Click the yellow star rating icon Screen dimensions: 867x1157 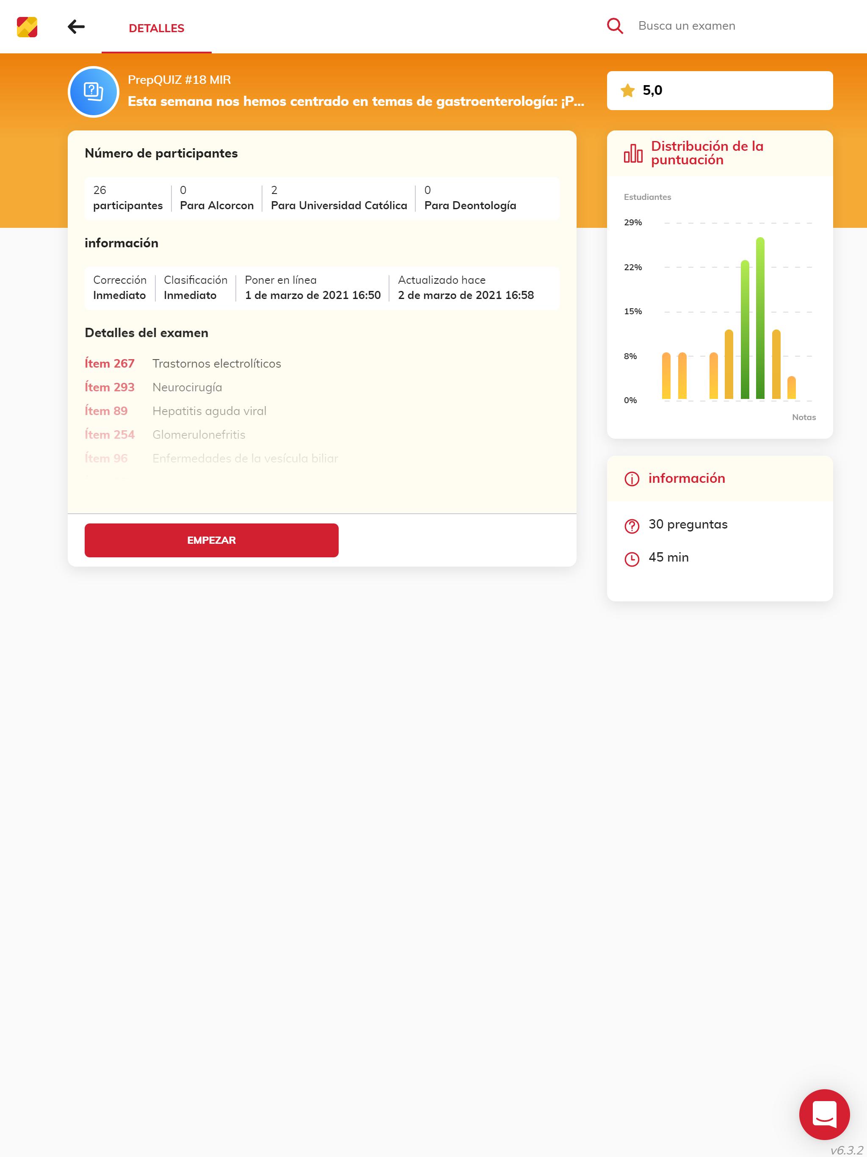627,91
